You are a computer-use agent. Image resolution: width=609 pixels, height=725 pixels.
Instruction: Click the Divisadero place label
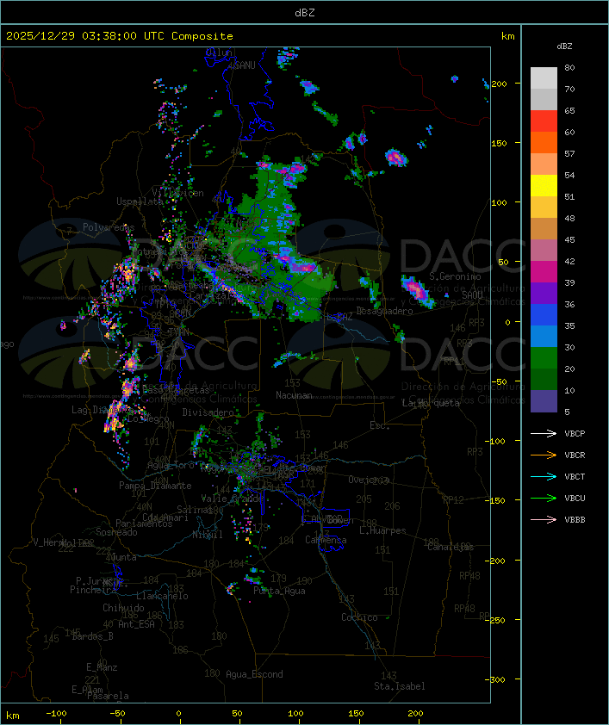pyautogui.click(x=208, y=412)
